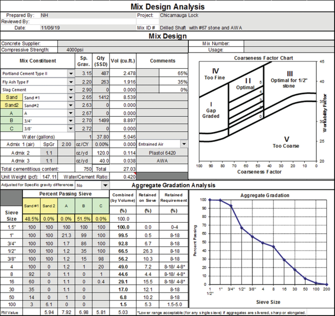Open the aggregate A dropdown arrow
The height and width of the screenshot is (316, 335).
point(71,113)
